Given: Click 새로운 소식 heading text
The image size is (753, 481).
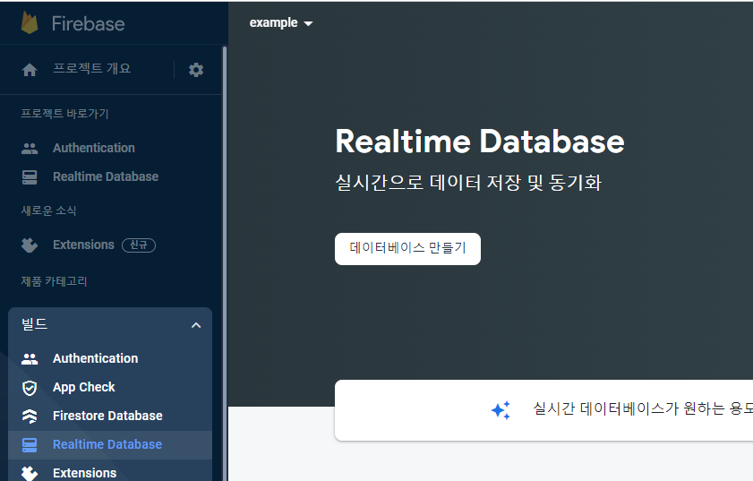Looking at the screenshot, I should pyautogui.click(x=48, y=210).
